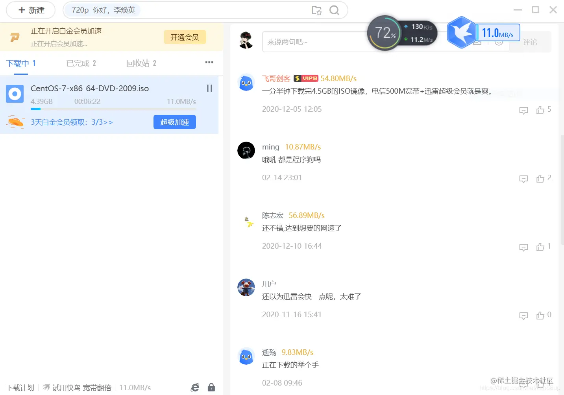This screenshot has width=564, height=395.
Task: Reply to 用户 comment about 迅雷
Action: pos(523,316)
